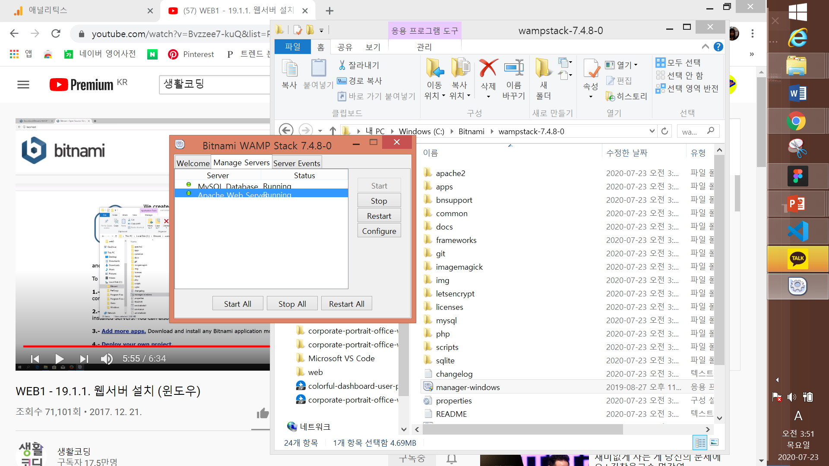The height and width of the screenshot is (466, 829).
Task: Click the Explorer search box
Action: point(698,131)
